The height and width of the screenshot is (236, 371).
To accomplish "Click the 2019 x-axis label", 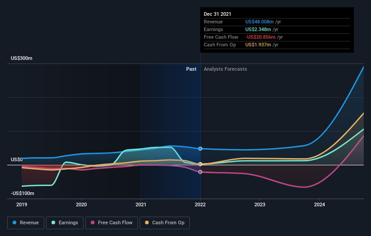I will coord(22,204).
